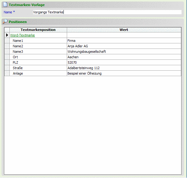Select the Anlage cell
Image resolution: width=187 pixels, height=178 pixels.
click(38, 73)
